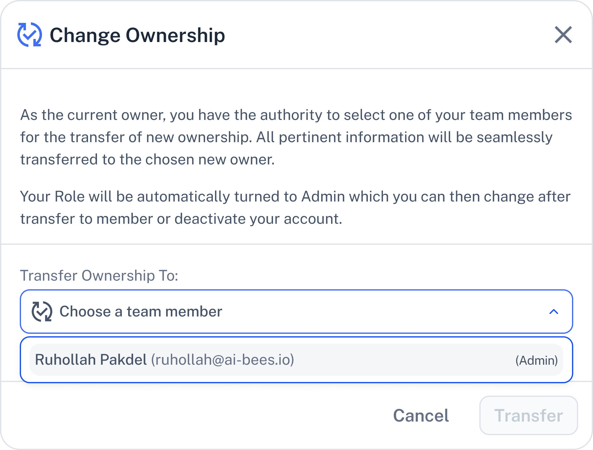Click the Cancel button

421,415
